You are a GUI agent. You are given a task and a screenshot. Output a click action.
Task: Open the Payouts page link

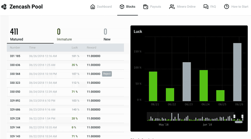[x=155, y=7]
